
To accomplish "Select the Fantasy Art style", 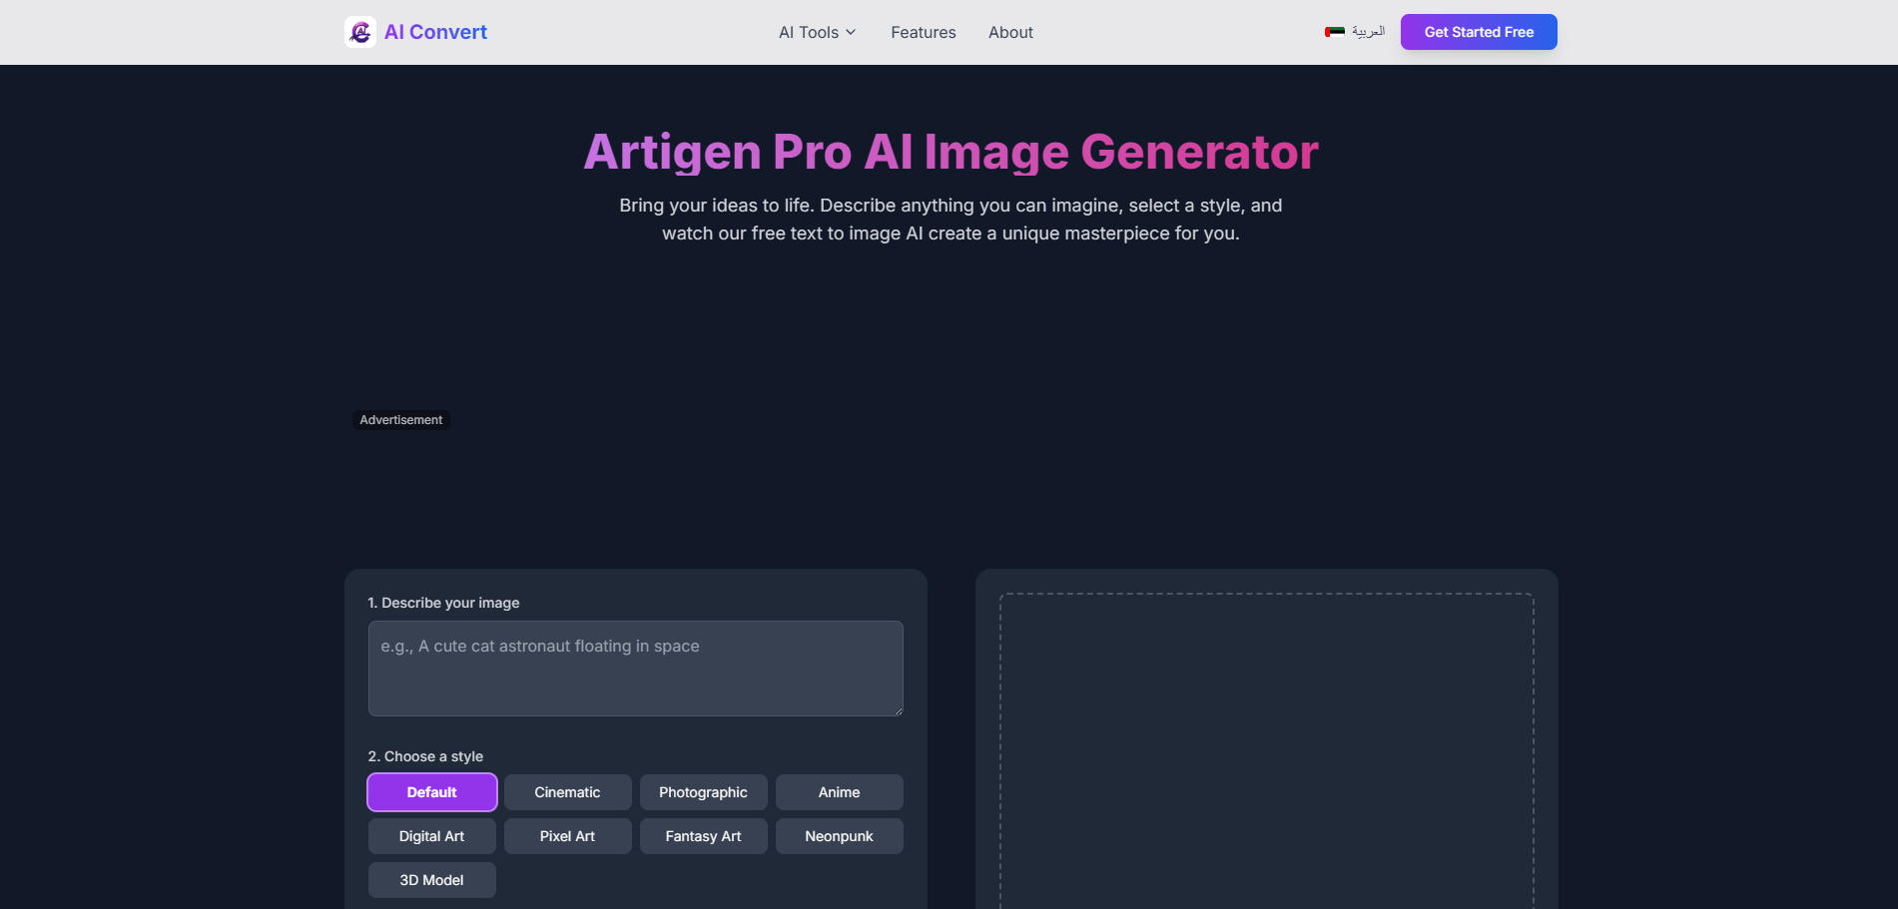I will (703, 835).
